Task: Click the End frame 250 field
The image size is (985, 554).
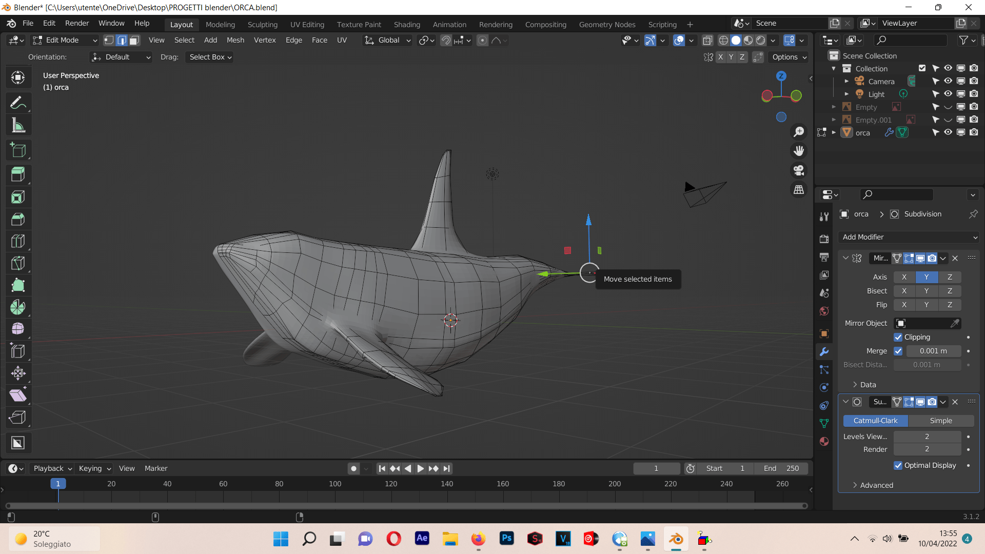Action: pos(781,468)
